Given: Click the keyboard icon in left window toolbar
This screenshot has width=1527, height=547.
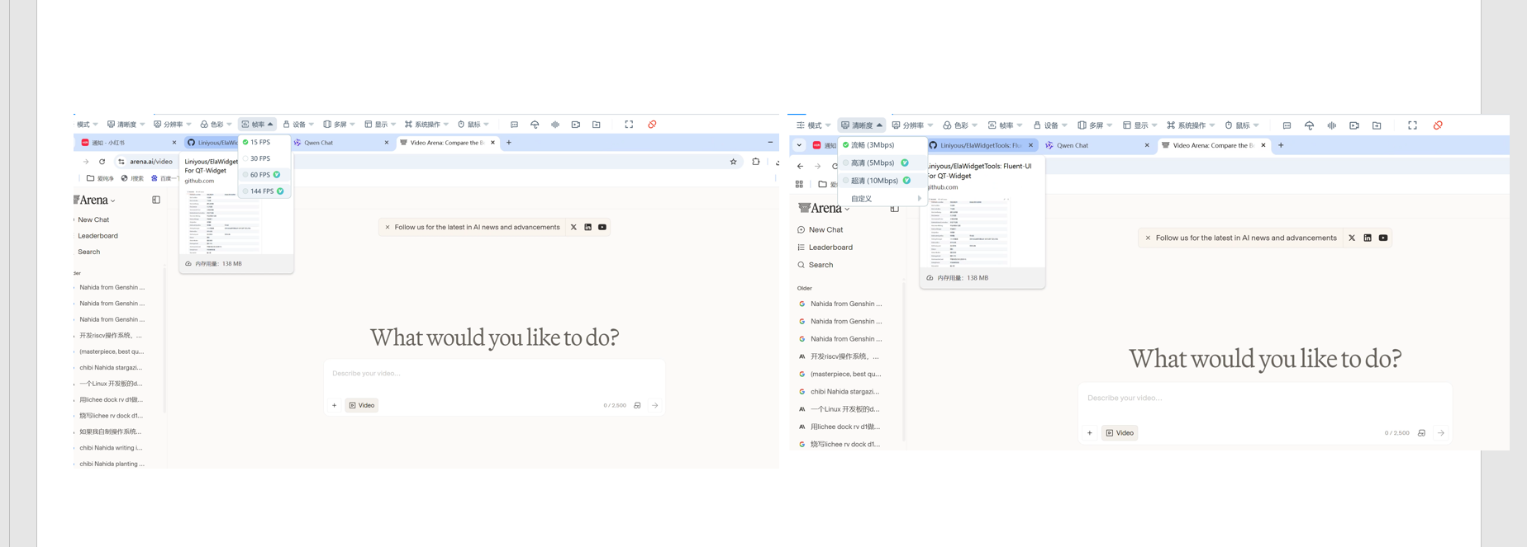Looking at the screenshot, I should click(x=514, y=125).
